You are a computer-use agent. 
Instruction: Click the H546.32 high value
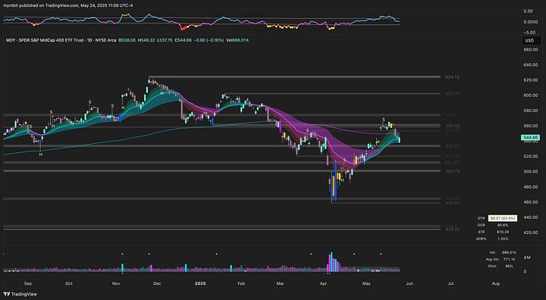tap(146, 40)
